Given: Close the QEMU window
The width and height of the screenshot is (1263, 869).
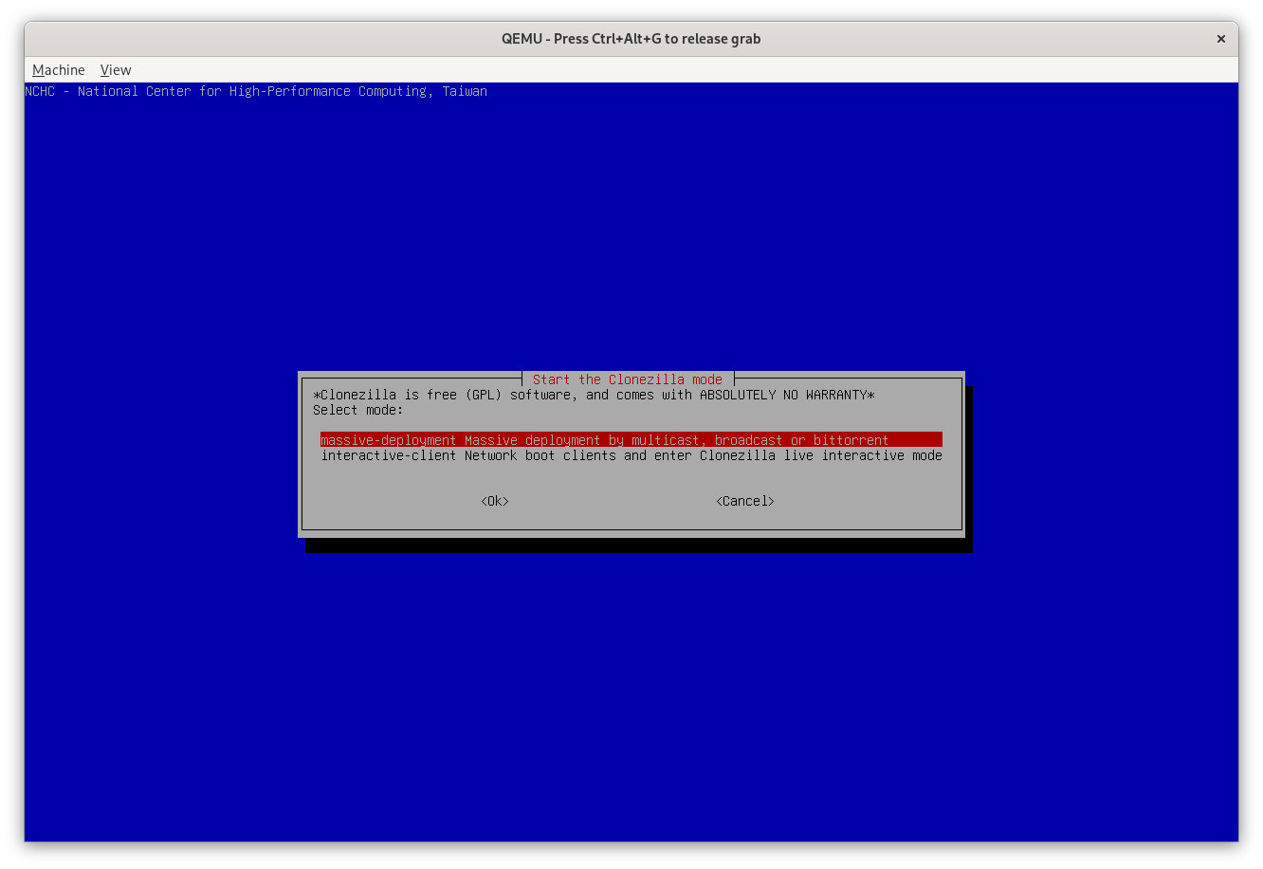Looking at the screenshot, I should (x=1221, y=39).
